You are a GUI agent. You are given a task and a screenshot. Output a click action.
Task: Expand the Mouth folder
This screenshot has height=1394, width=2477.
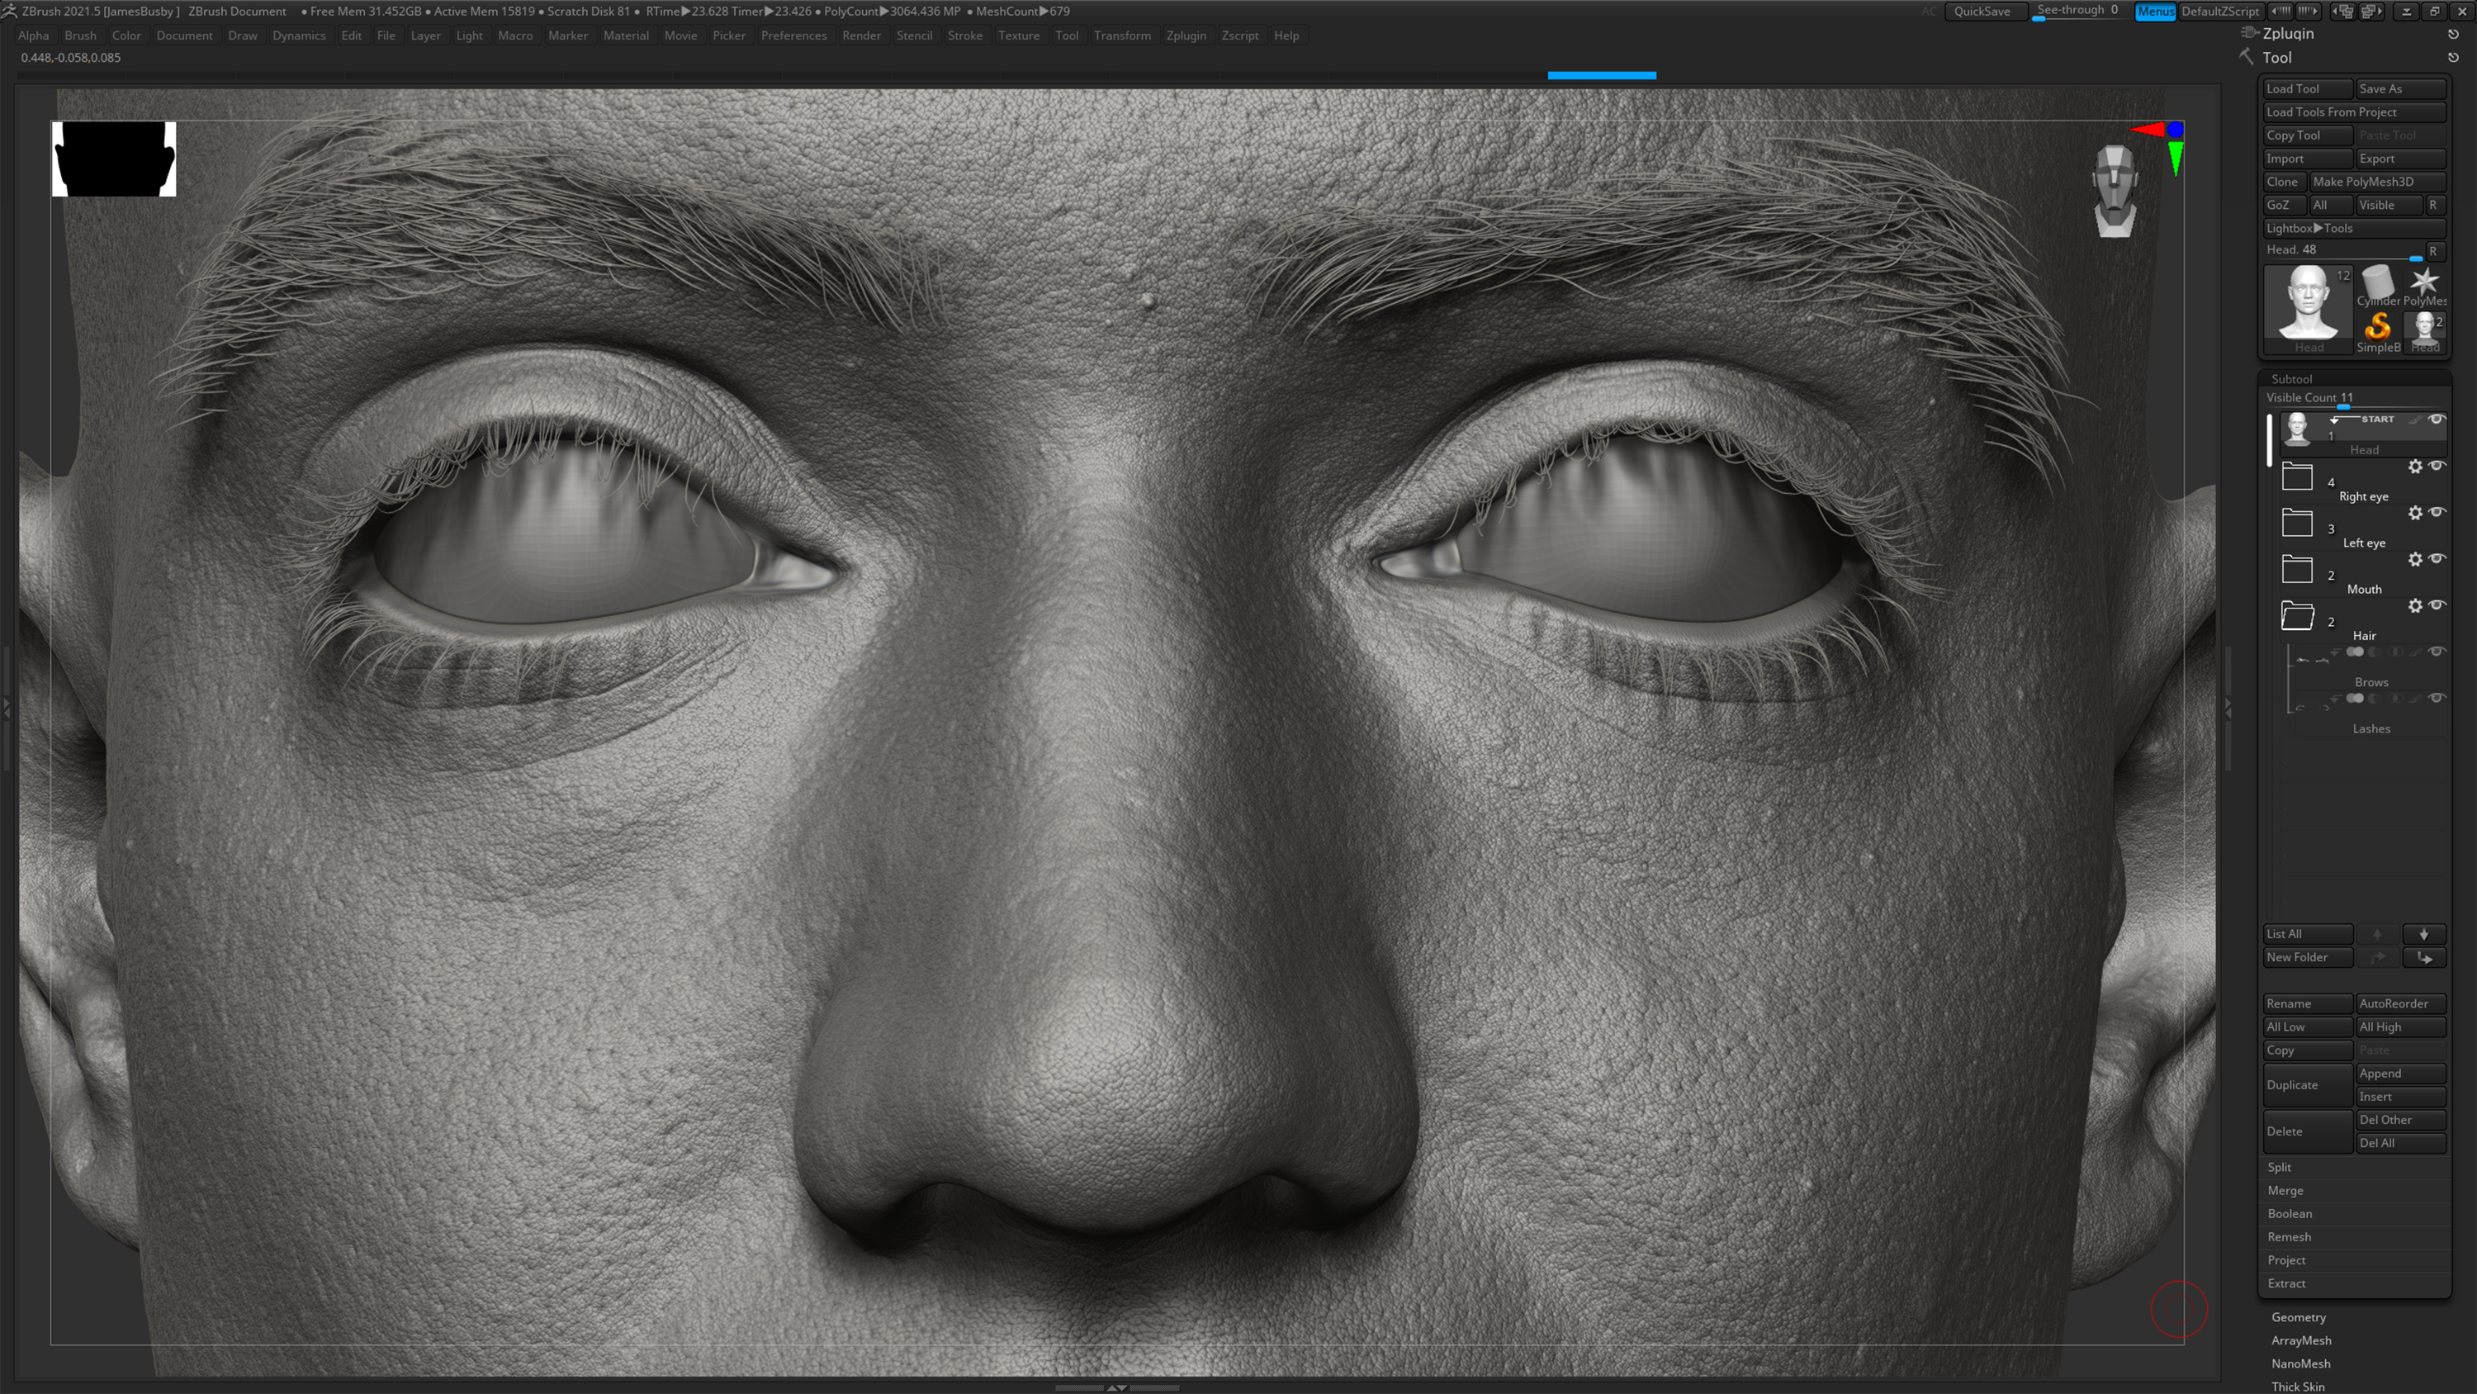coord(2297,570)
